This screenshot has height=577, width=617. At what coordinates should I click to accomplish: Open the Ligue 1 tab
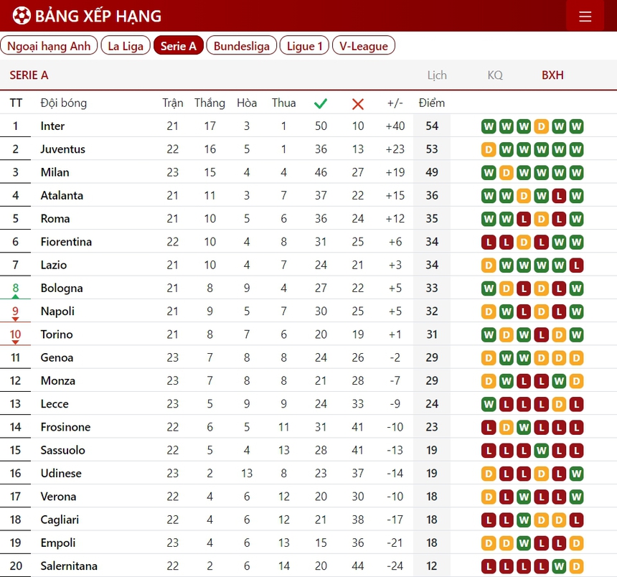click(304, 46)
